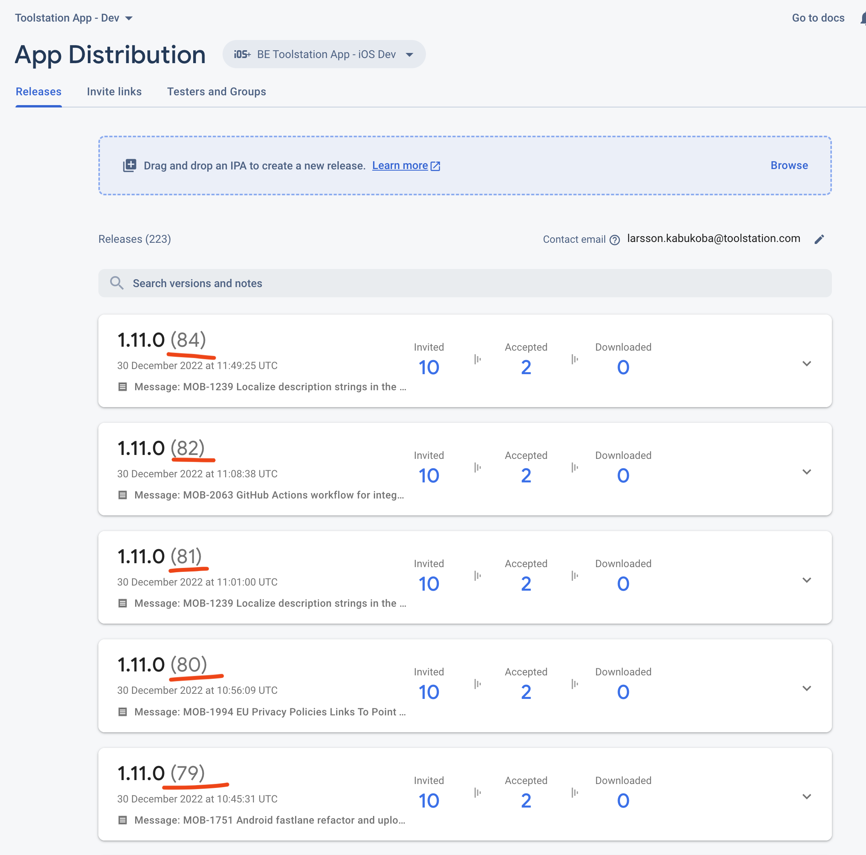Viewport: 866px width, 855px height.
Task: Switch to Testers and Groups tab
Action: pyautogui.click(x=216, y=91)
